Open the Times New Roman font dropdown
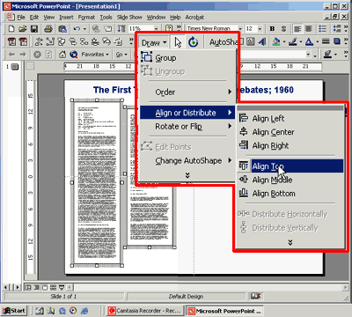This screenshot has width=352, height=317. (240, 29)
